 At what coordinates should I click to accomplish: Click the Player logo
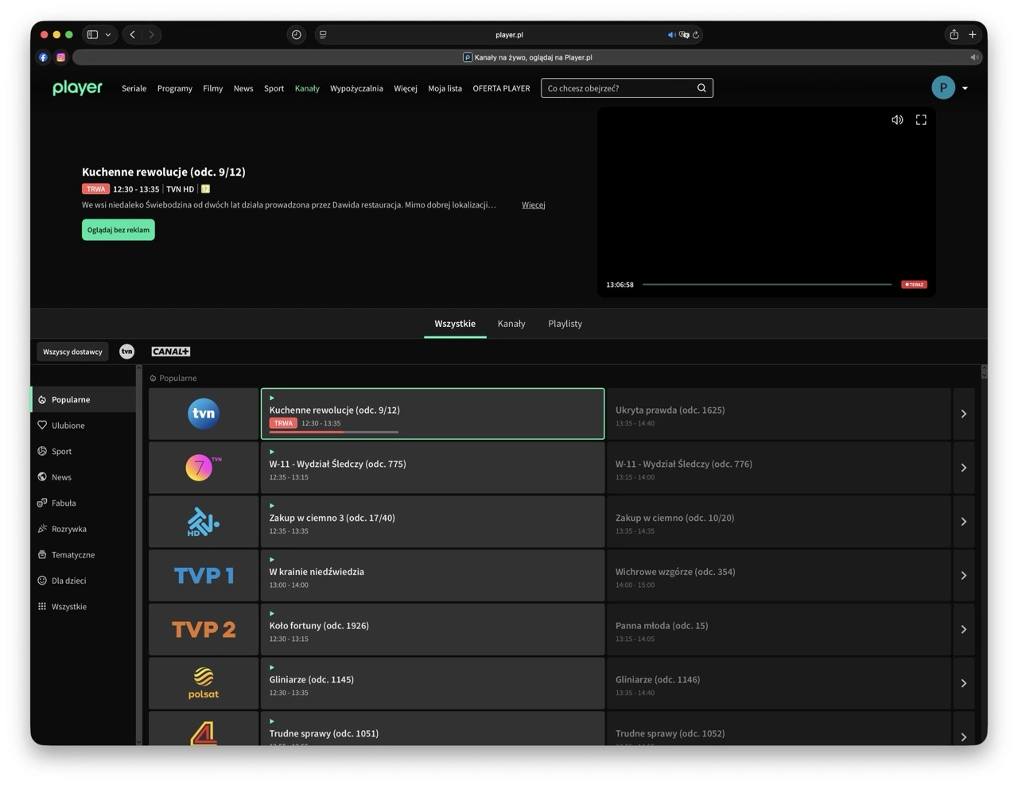pos(77,88)
